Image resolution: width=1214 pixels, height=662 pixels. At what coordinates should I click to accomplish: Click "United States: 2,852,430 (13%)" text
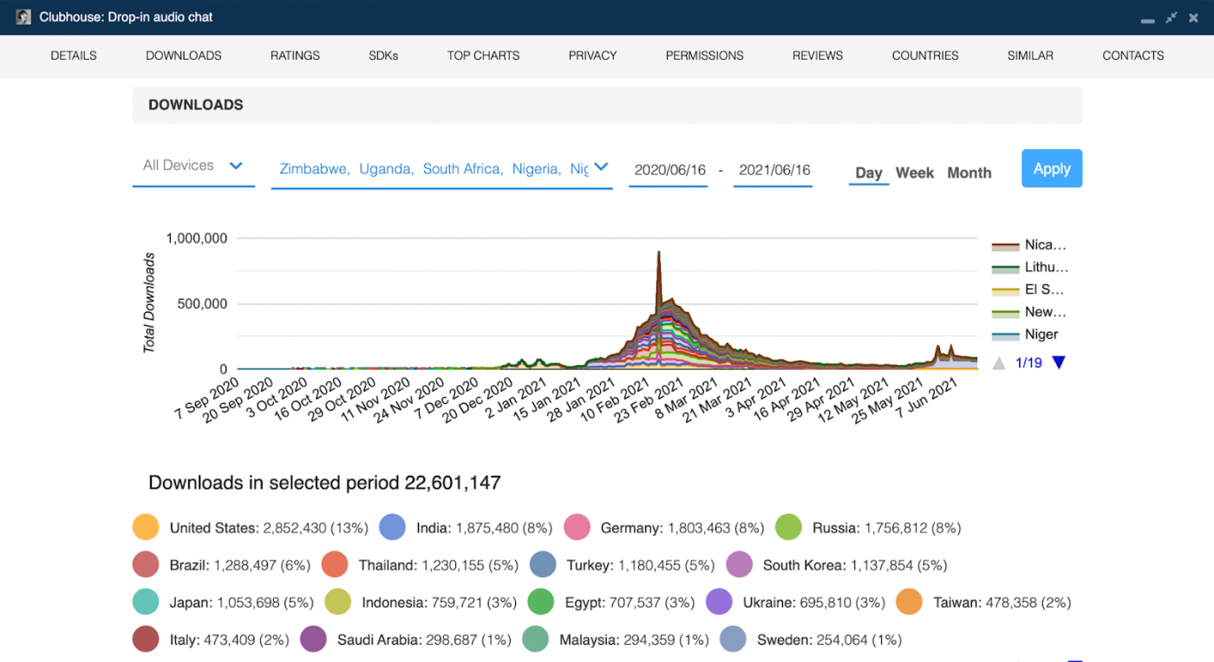coord(269,528)
